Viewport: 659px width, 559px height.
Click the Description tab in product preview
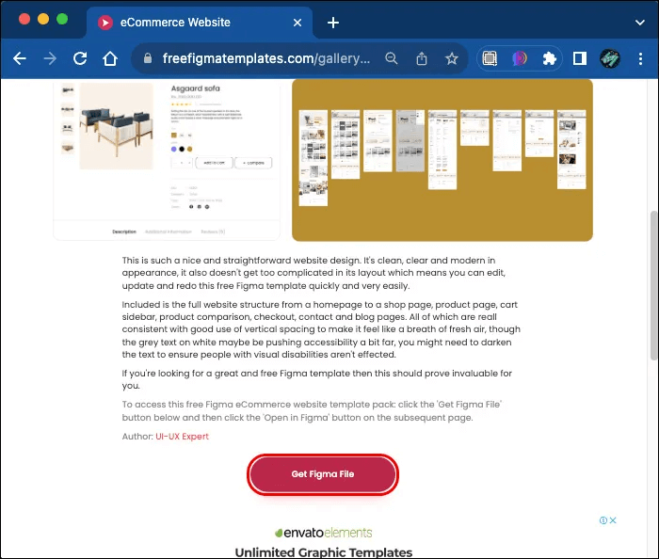coord(124,232)
